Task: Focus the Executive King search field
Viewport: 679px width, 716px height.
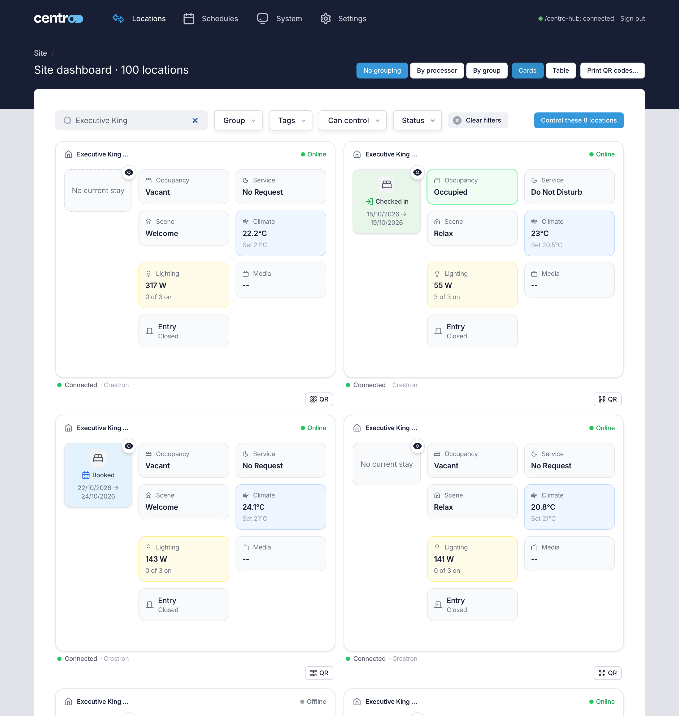Action: coord(131,120)
